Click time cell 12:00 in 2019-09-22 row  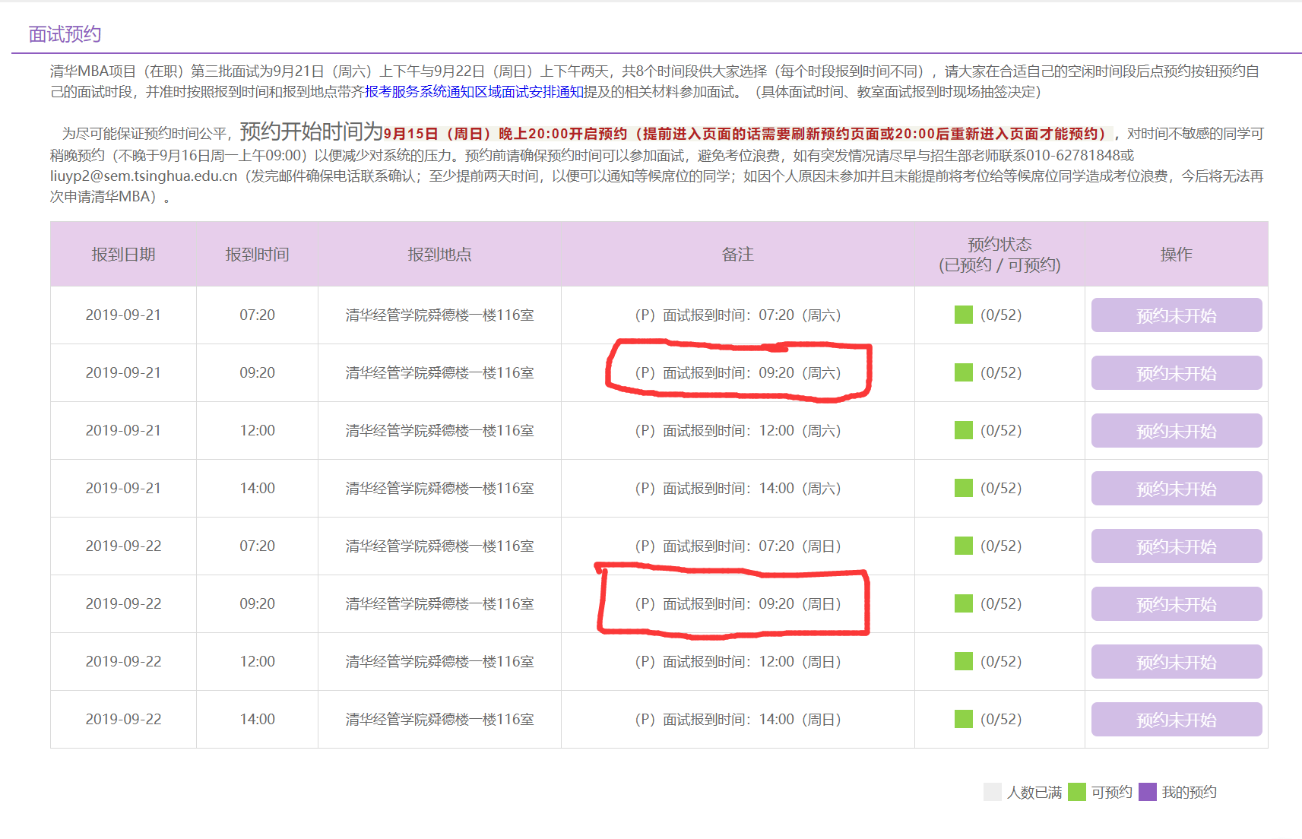coord(257,661)
